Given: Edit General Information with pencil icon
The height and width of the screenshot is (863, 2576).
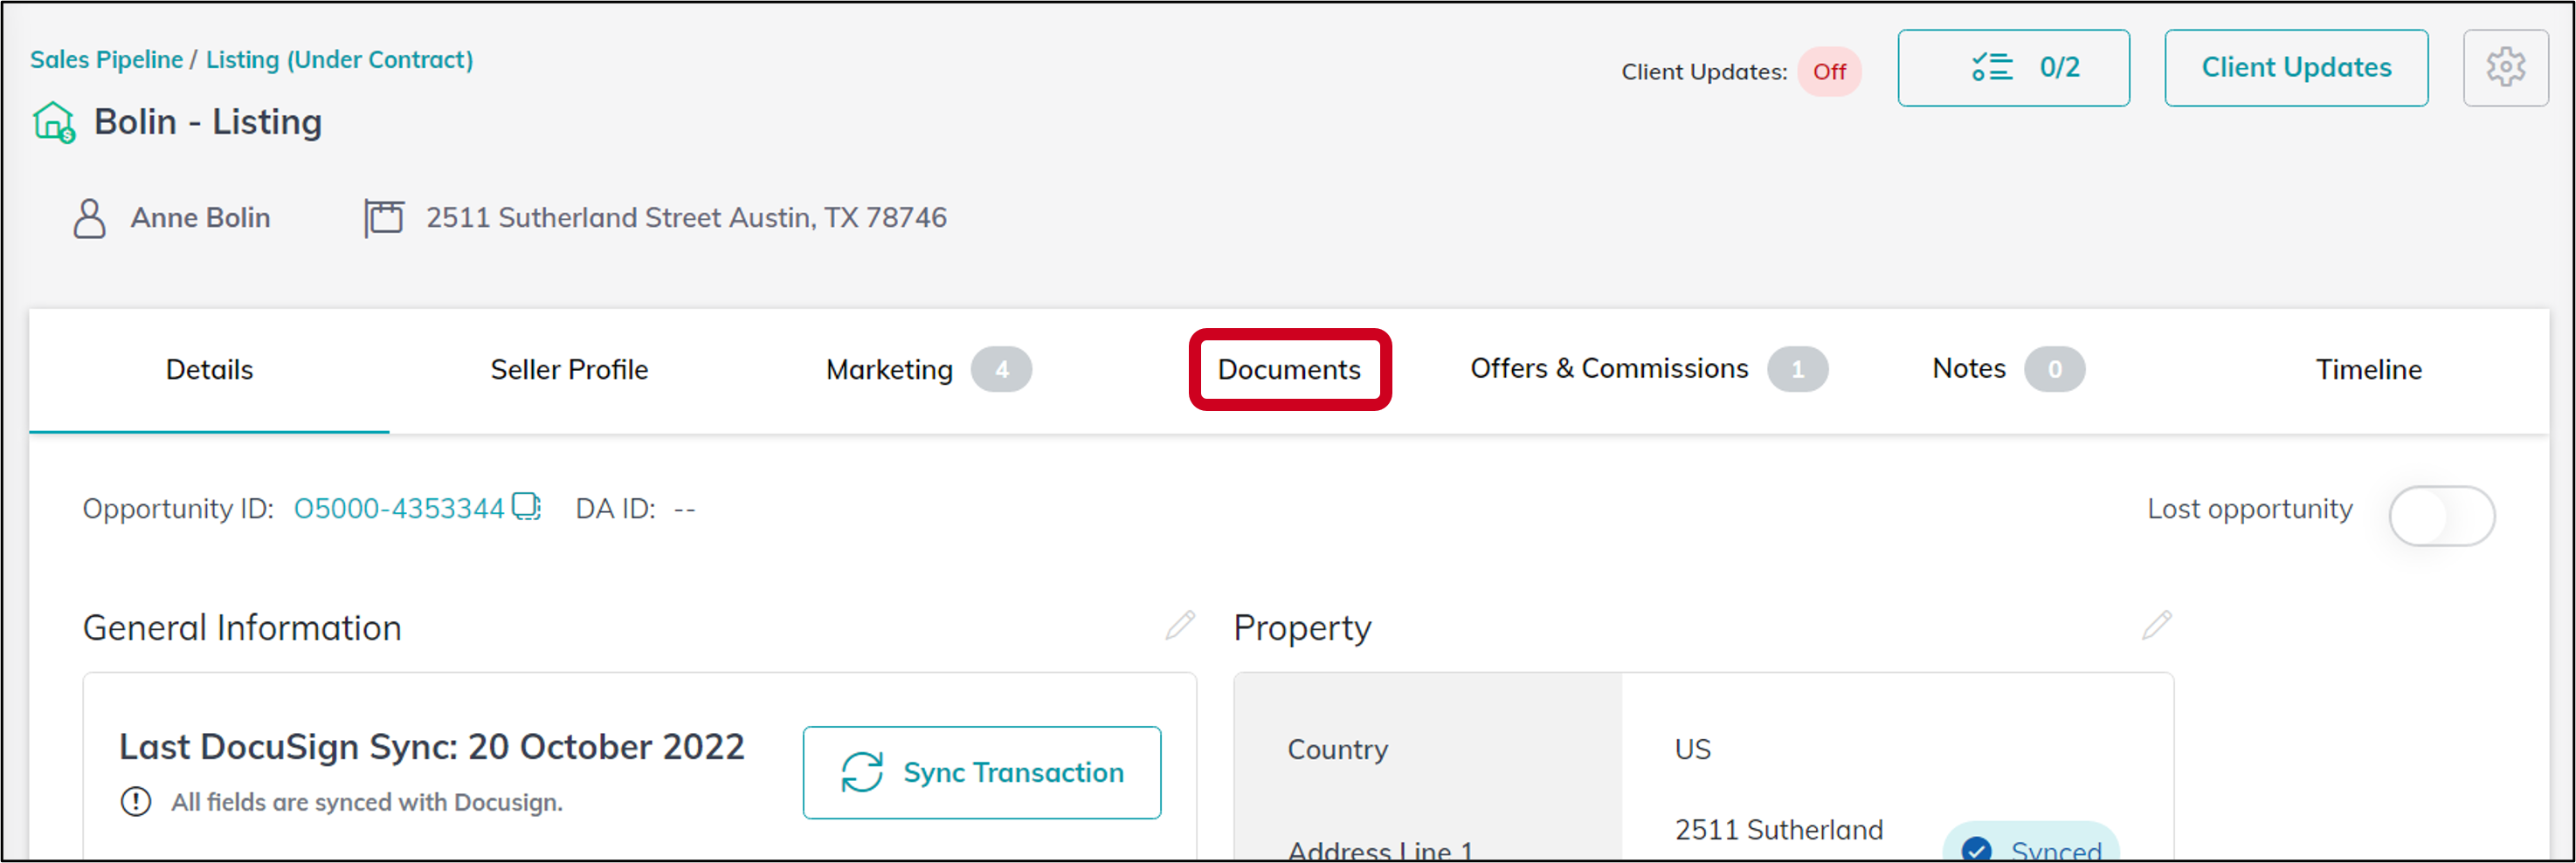Looking at the screenshot, I should click(x=1180, y=627).
